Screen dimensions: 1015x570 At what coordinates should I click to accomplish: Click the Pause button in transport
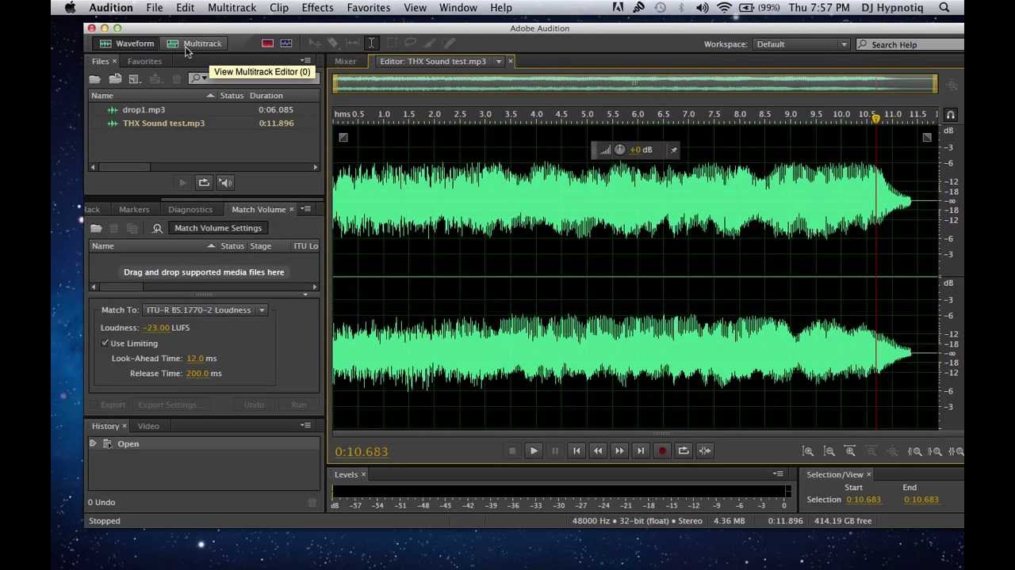pos(555,451)
